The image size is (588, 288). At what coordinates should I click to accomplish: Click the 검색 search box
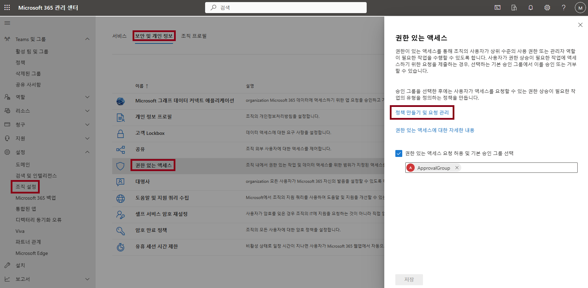[286, 8]
